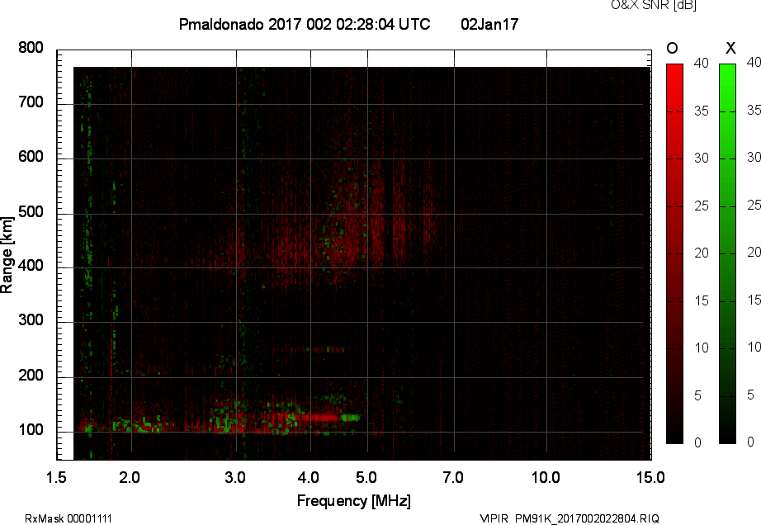Screen dimensions: 761x525
Task: Click the 'X' label above green color bar
Action: pyautogui.click(x=730, y=49)
